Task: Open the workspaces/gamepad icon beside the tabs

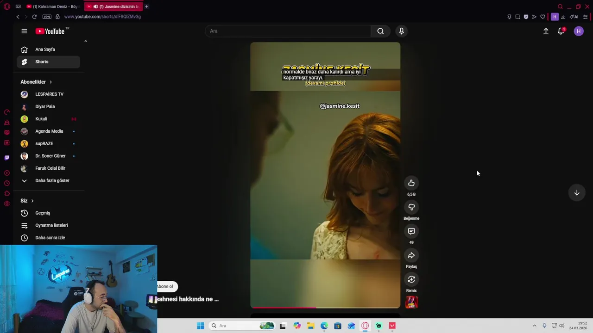Action: (18, 6)
